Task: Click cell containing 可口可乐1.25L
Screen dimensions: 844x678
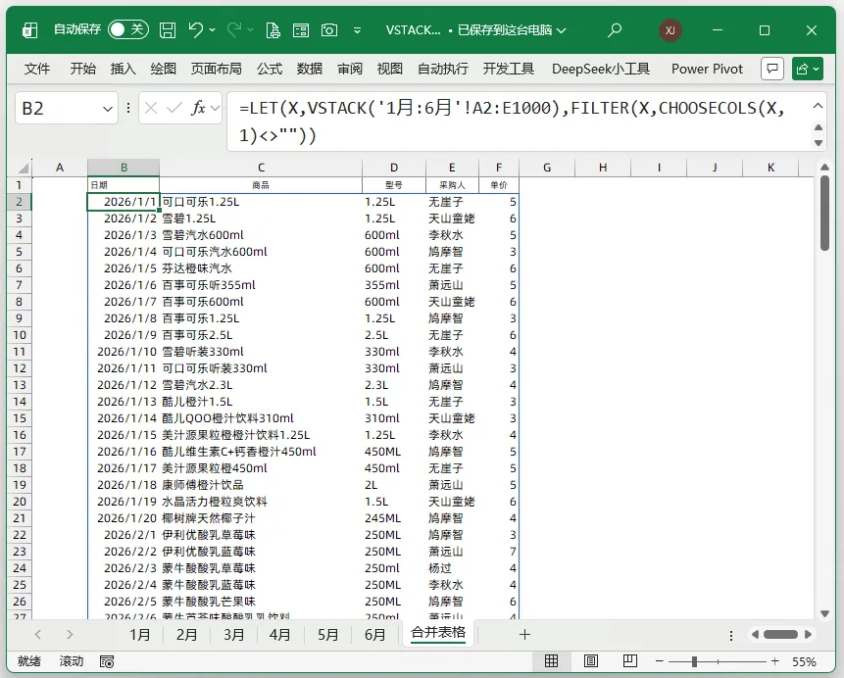Action: pos(261,202)
